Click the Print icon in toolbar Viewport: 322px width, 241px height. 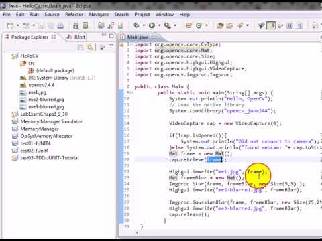[60, 26]
